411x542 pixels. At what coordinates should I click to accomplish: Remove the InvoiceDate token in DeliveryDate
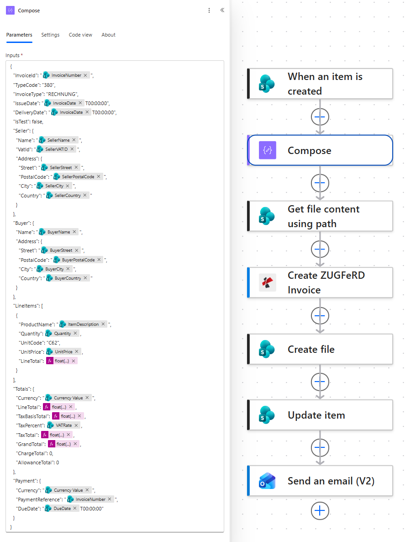[x=87, y=112]
